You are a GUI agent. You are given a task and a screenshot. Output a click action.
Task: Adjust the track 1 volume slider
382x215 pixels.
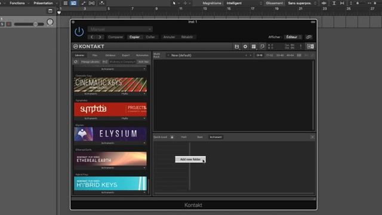click(x=29, y=24)
